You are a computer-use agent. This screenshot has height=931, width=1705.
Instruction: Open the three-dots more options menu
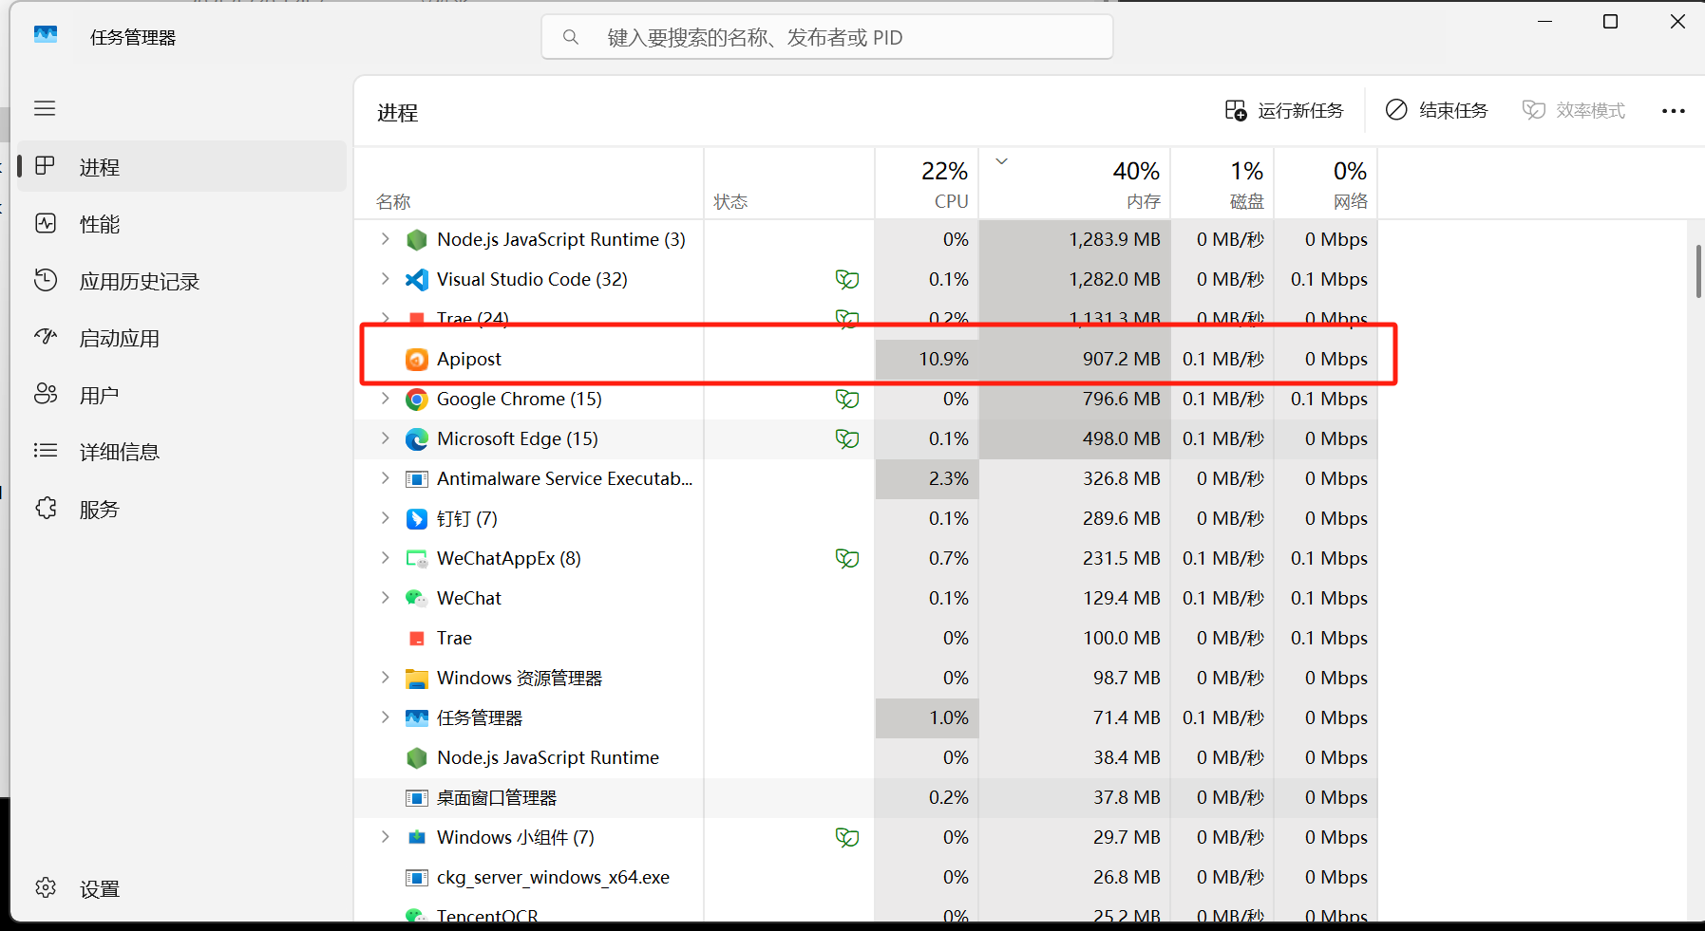1674,111
